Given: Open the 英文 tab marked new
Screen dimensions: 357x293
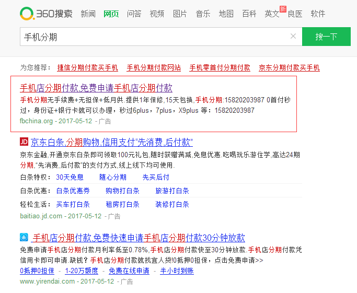Looking at the screenshot, I should 272,14.
